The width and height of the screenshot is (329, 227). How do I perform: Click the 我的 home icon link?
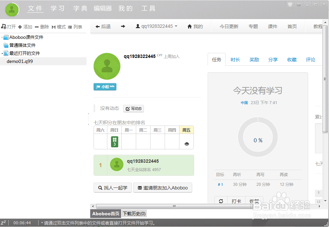(195, 26)
